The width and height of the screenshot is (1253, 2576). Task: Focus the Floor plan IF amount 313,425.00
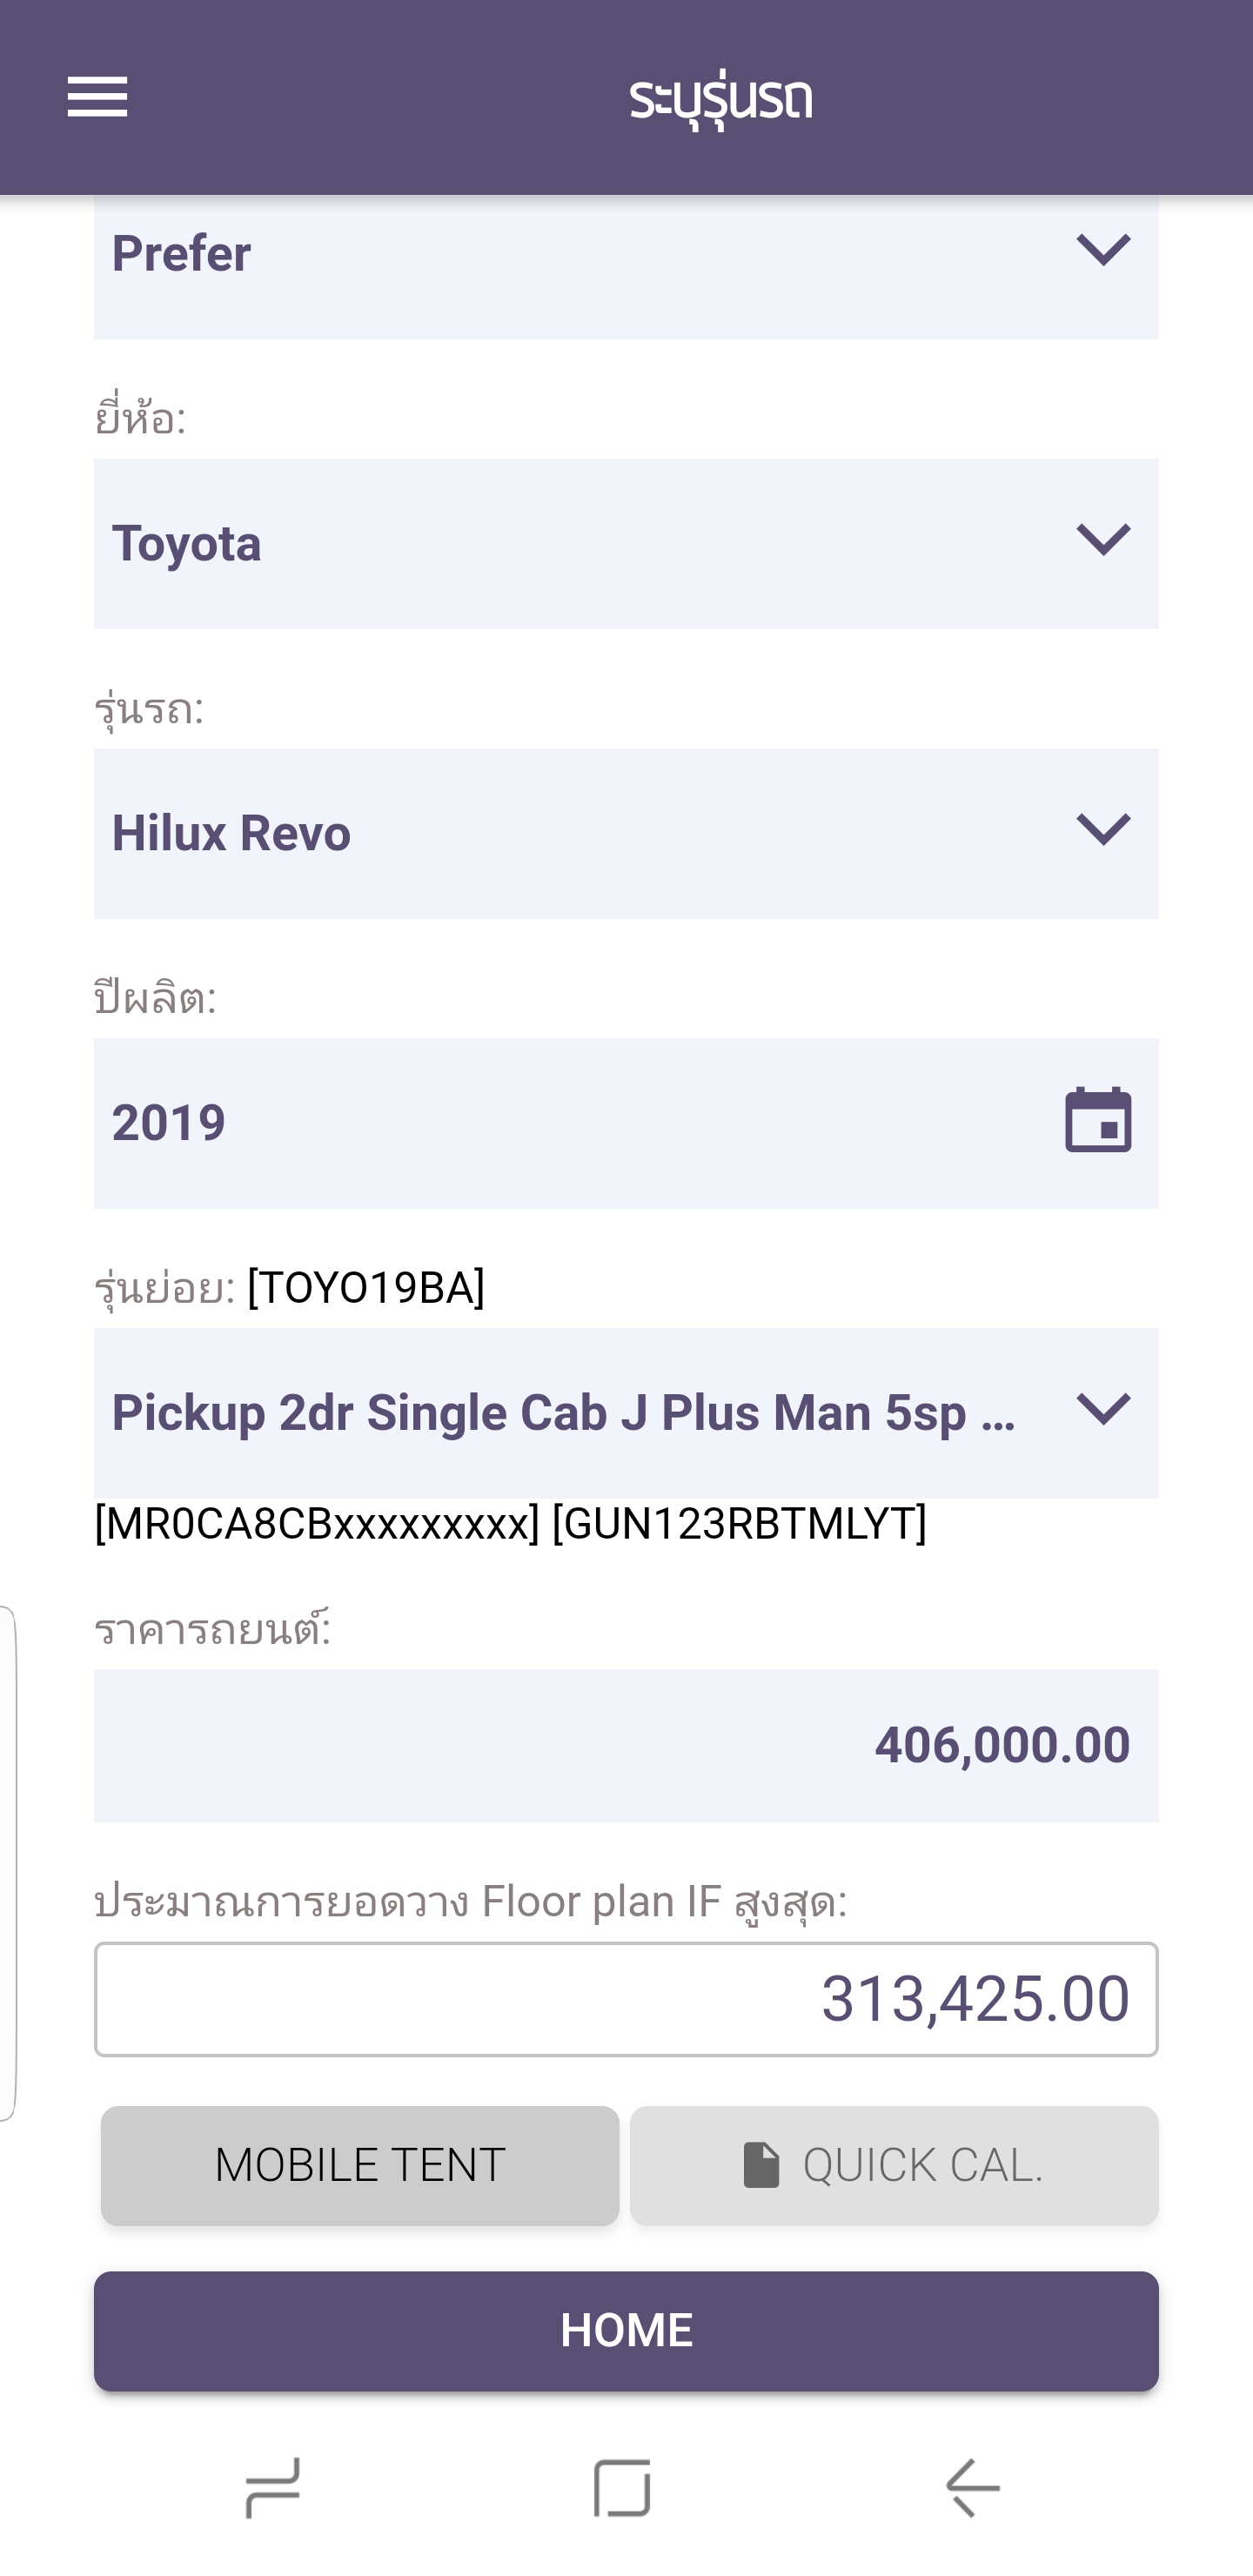pos(626,1999)
